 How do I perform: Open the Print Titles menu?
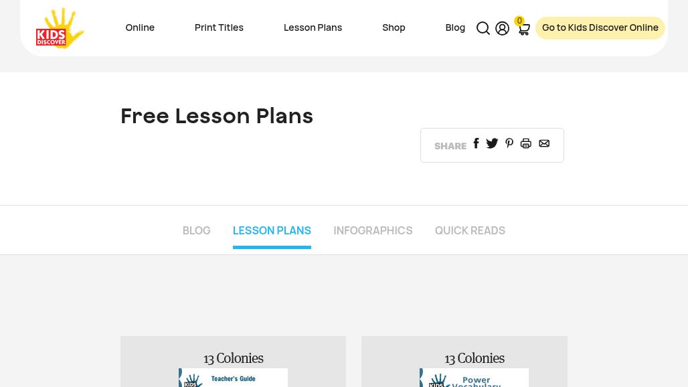pos(219,27)
